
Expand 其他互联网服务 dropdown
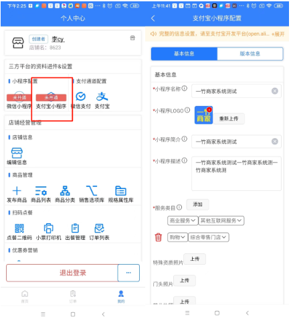point(221,220)
